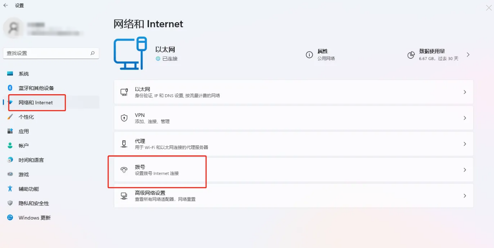Click the 网络和 Internet page heading
494x248 pixels.
point(148,24)
